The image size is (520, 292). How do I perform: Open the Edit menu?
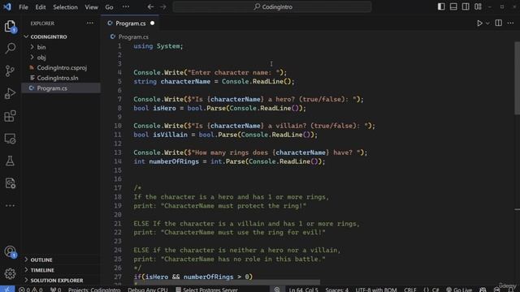click(41, 7)
